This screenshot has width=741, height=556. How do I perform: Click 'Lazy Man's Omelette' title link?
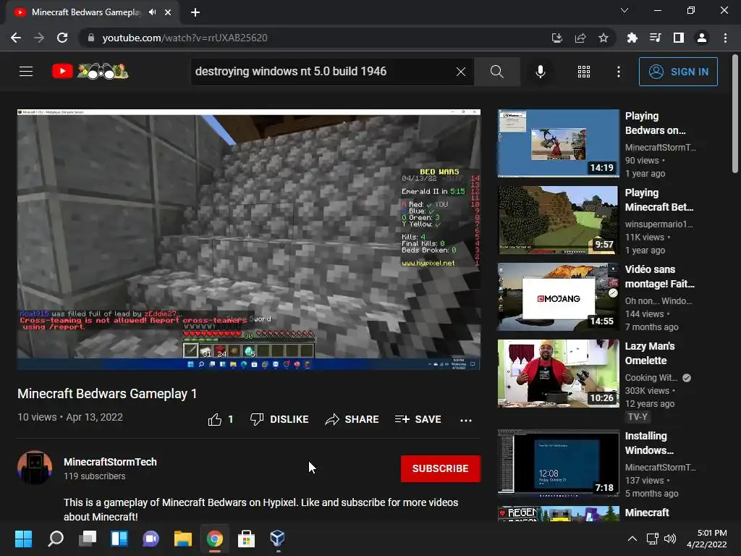pyautogui.click(x=650, y=353)
